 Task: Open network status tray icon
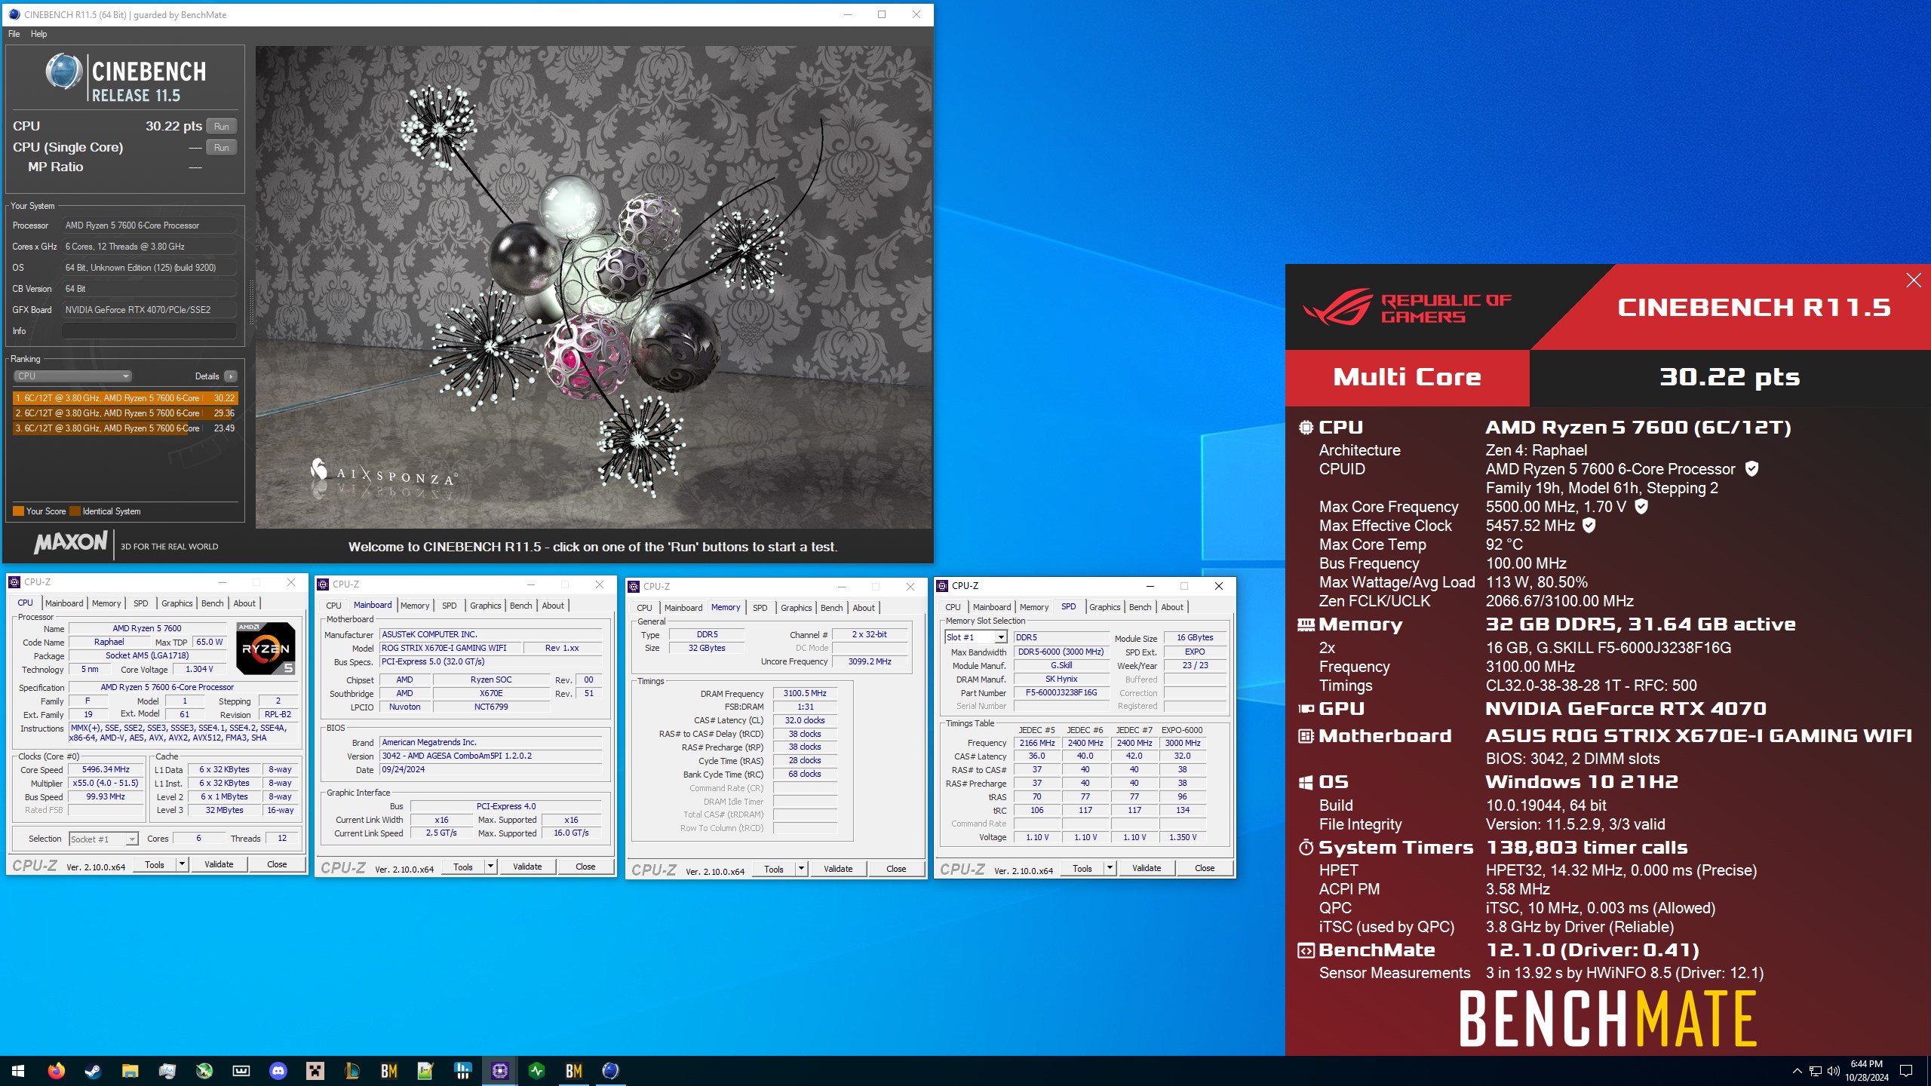point(1816,1071)
